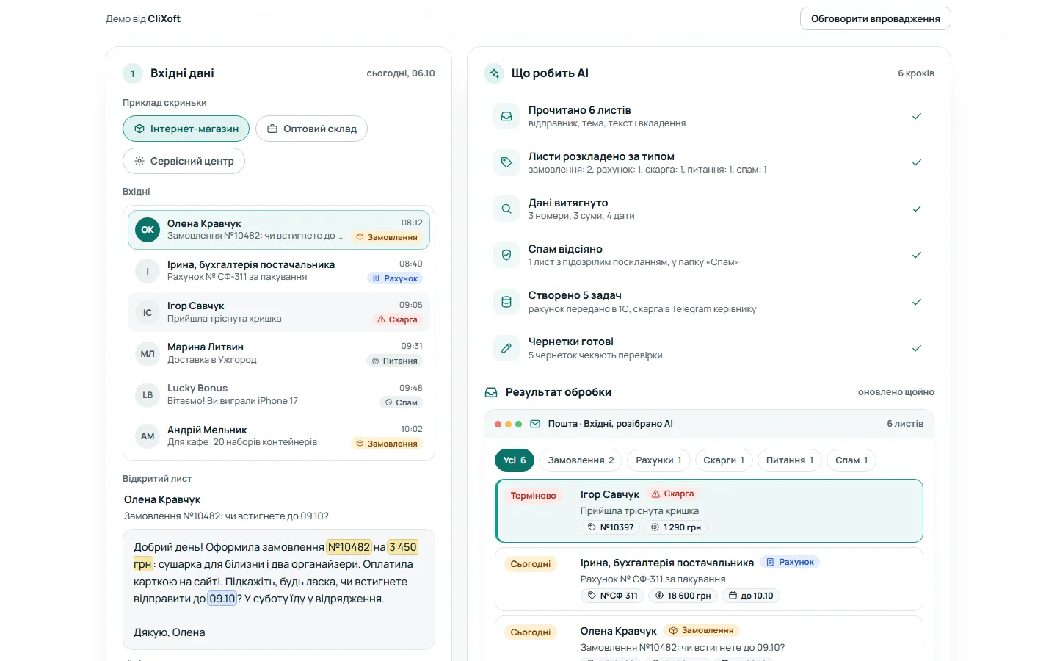This screenshot has width=1057, height=661.
Task: Click the shield icon beside 'Спам відсіяно'
Action: point(506,255)
